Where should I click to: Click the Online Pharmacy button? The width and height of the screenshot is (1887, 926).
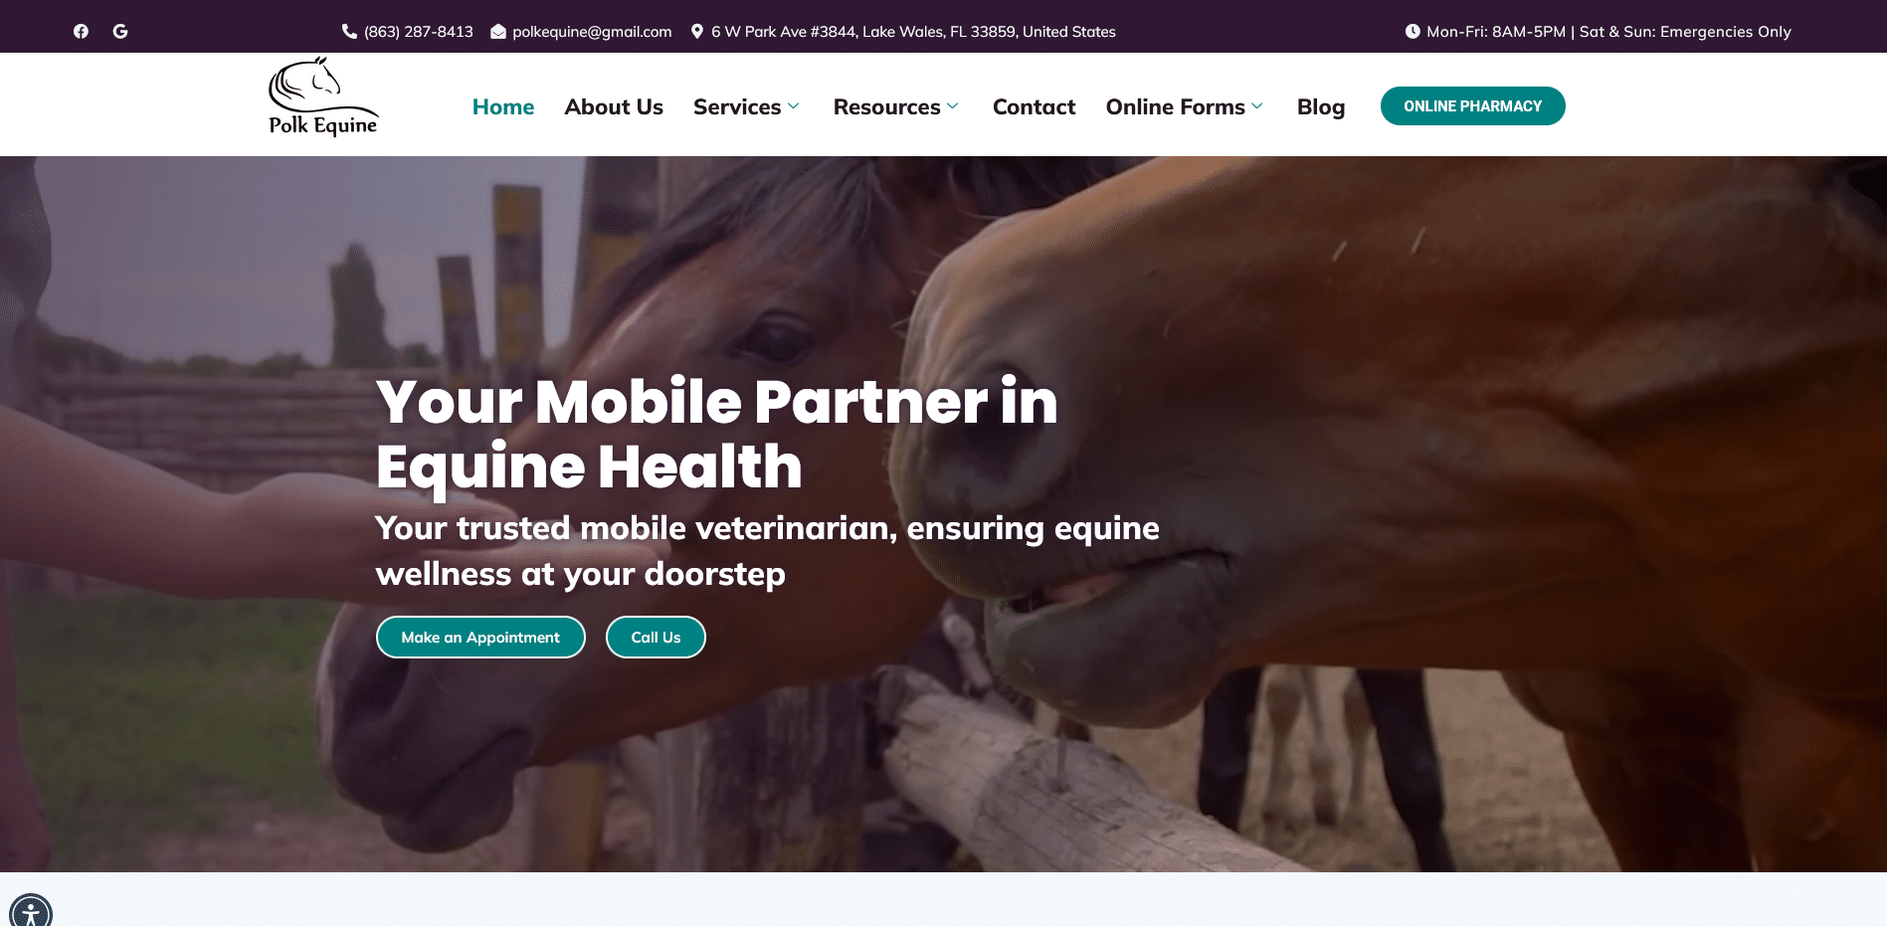pos(1472,105)
